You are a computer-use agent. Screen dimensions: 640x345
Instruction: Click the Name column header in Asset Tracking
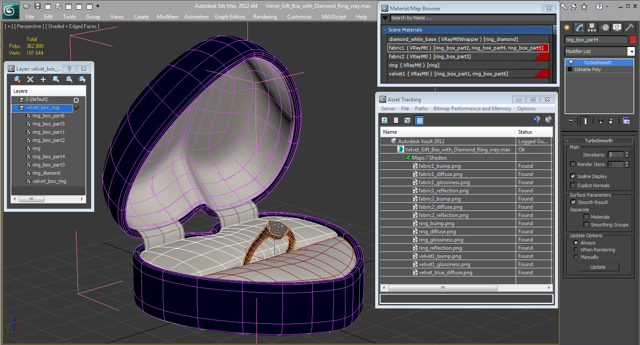click(448, 132)
